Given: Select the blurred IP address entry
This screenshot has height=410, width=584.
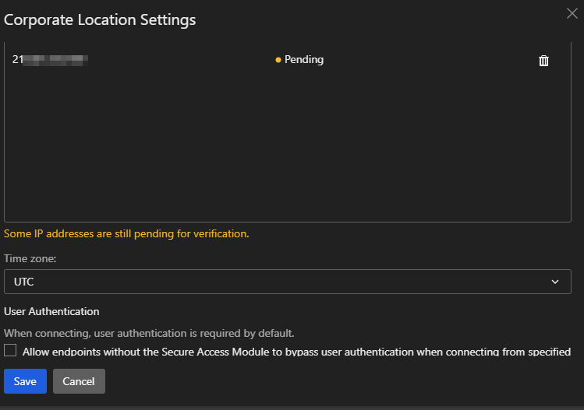Looking at the screenshot, I should pyautogui.click(x=51, y=59).
